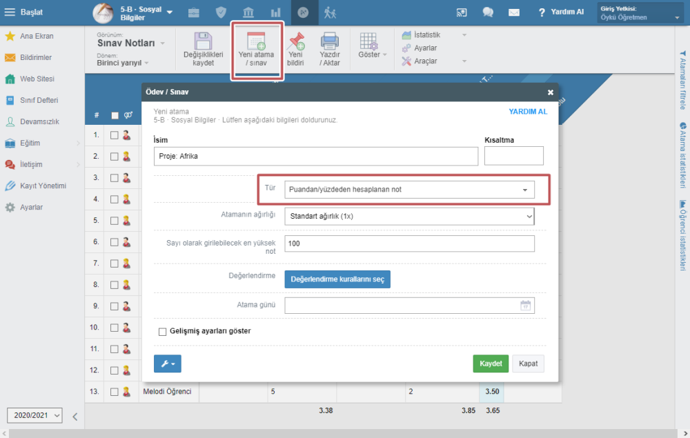The width and height of the screenshot is (690, 438).
Task: Open the briefcase icon in top bar
Action: click(194, 12)
